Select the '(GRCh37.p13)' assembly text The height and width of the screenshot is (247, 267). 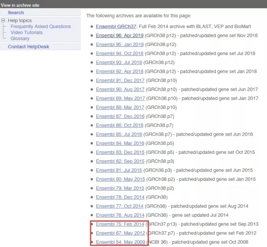click(161, 224)
